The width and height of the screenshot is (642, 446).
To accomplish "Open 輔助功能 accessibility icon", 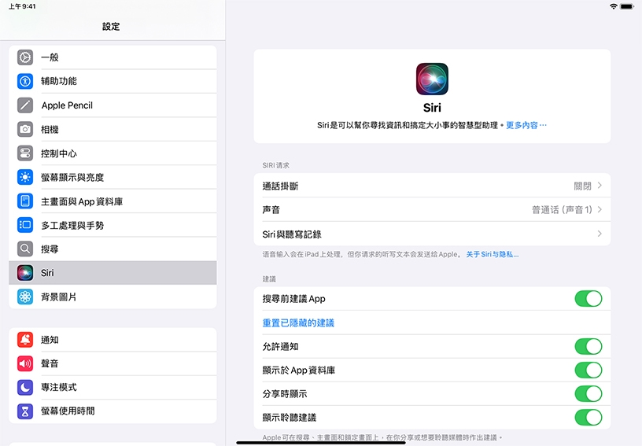I will [25, 81].
